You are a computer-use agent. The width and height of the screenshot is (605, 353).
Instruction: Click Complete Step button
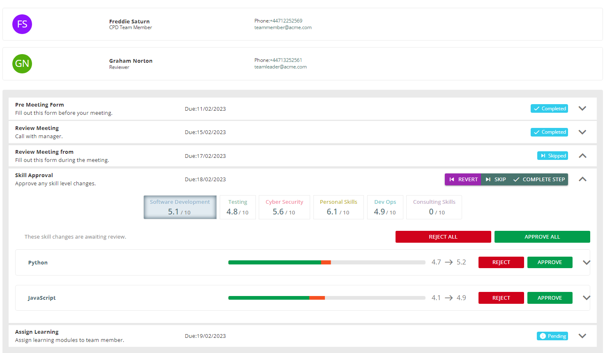539,180
